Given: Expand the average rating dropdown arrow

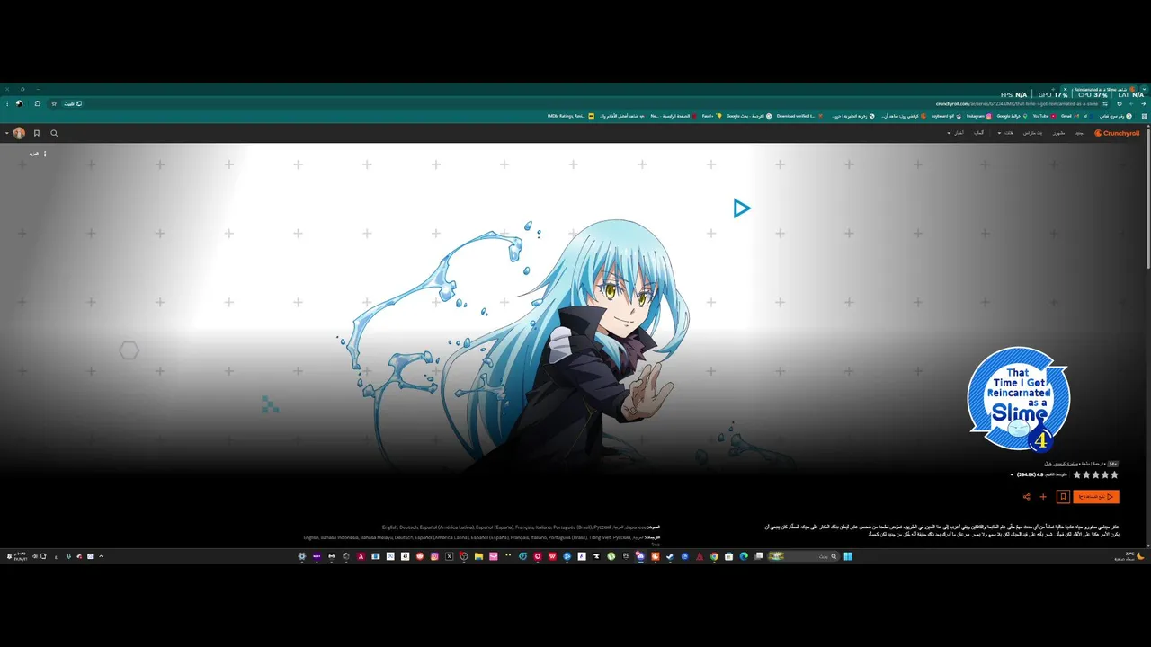Looking at the screenshot, I should click(x=1012, y=474).
